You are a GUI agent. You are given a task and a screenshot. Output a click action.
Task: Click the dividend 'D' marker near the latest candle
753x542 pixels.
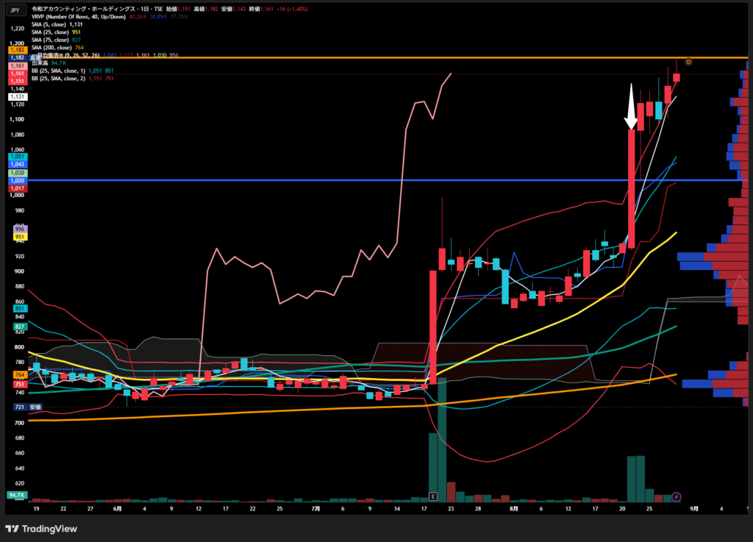coord(688,62)
